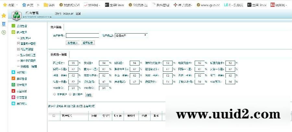Open the blue paw Baidu bookmark
The image size is (292, 132).
point(28,5)
